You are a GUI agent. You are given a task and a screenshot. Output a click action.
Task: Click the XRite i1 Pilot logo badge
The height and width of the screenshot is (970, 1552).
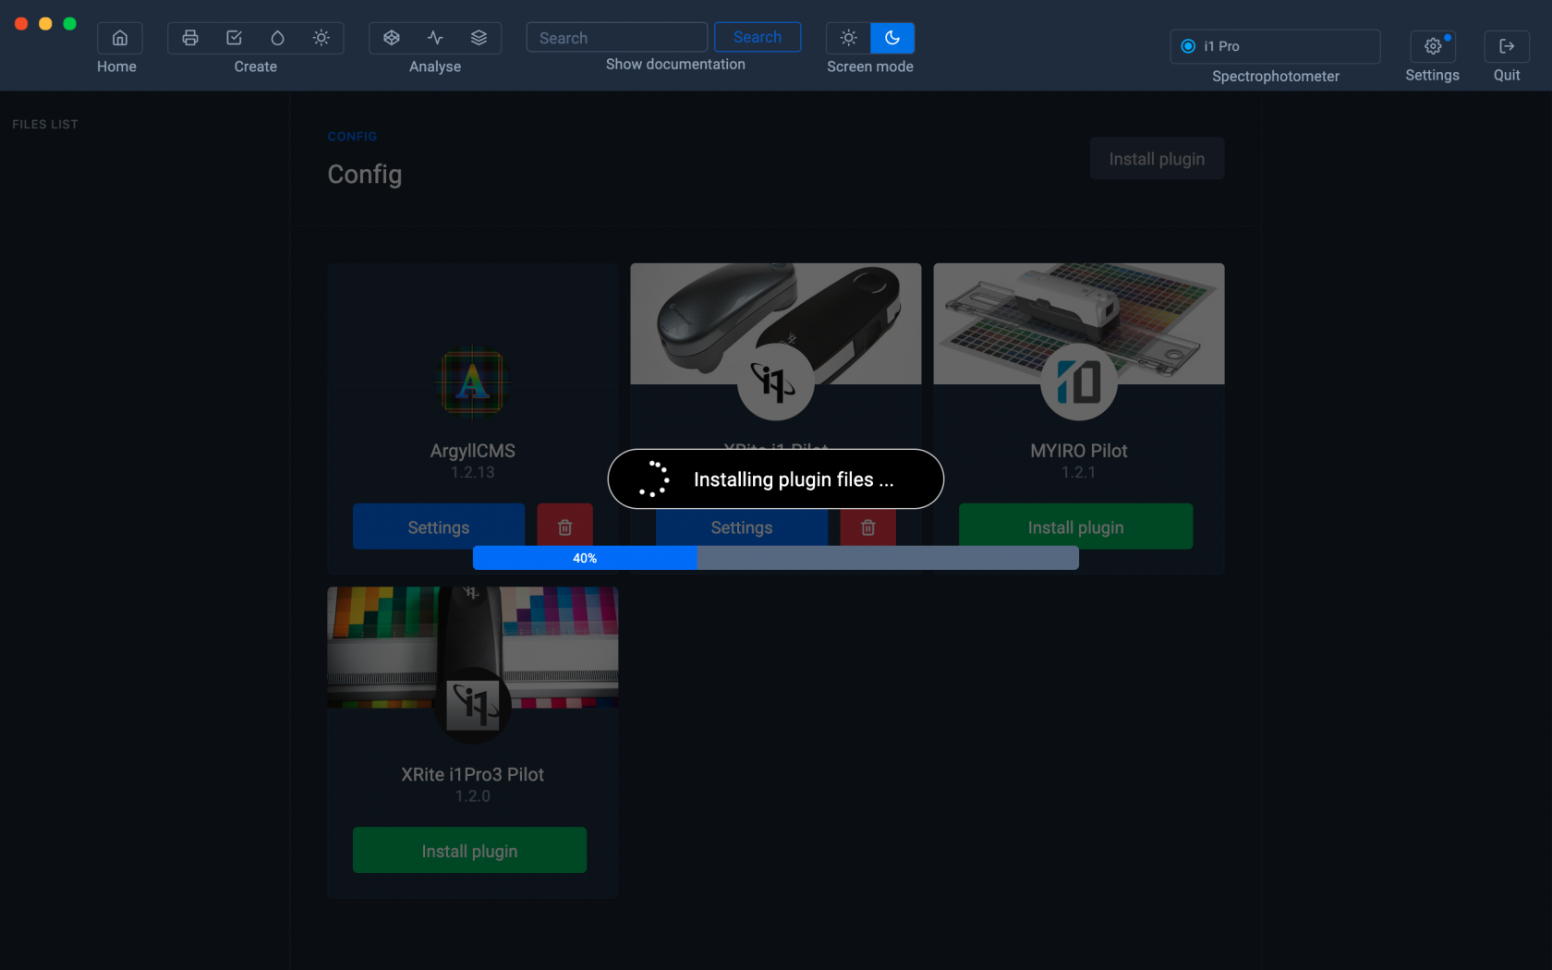click(776, 382)
